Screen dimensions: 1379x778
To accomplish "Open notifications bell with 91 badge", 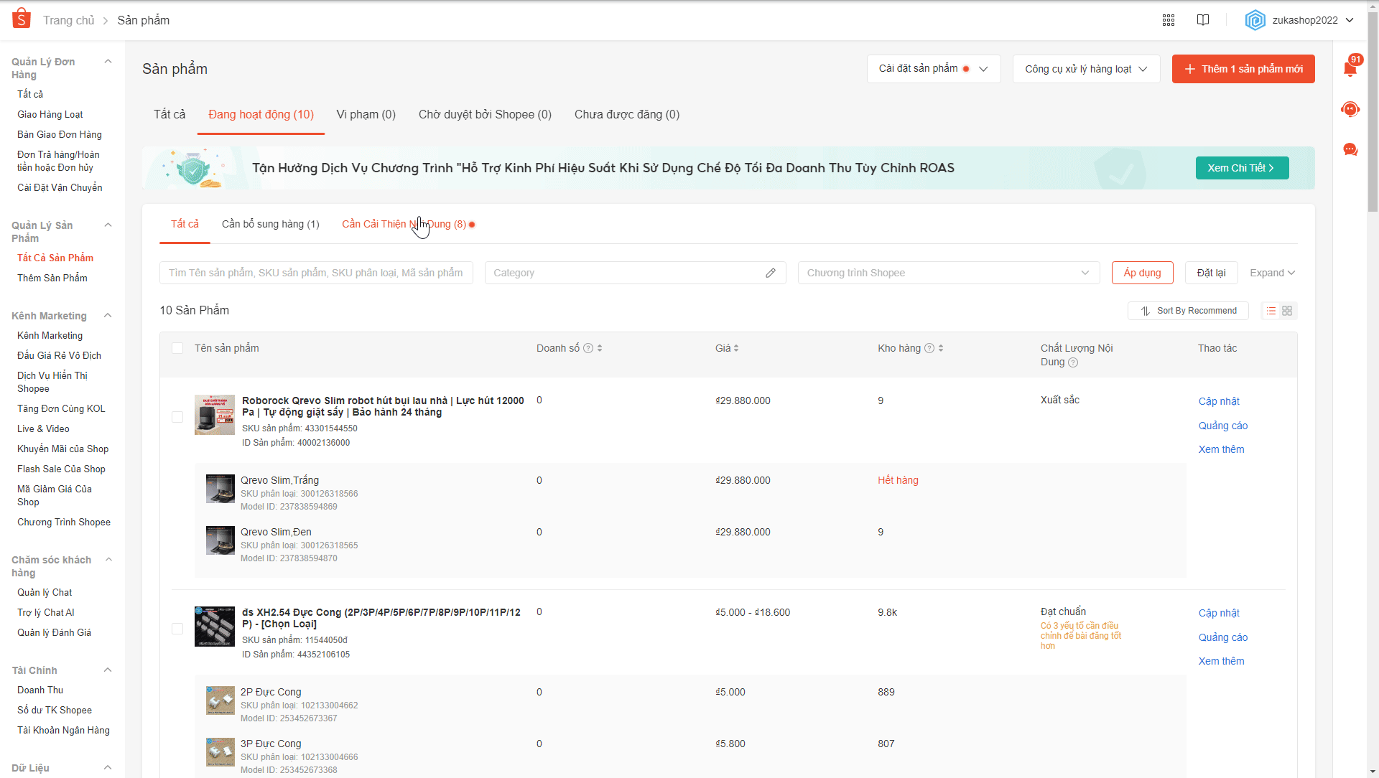I will 1350,67.
